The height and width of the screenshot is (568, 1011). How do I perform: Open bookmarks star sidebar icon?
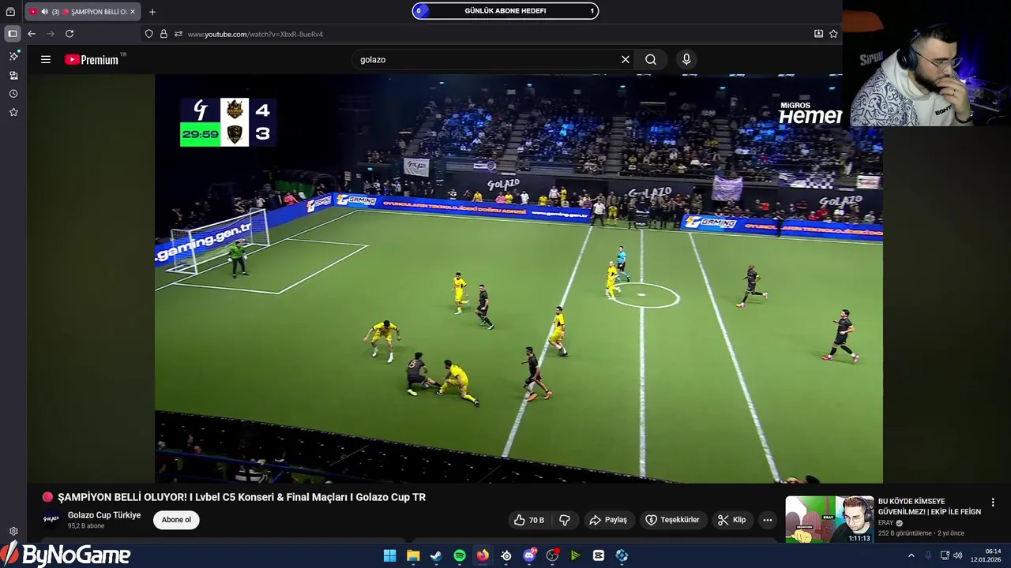click(13, 112)
